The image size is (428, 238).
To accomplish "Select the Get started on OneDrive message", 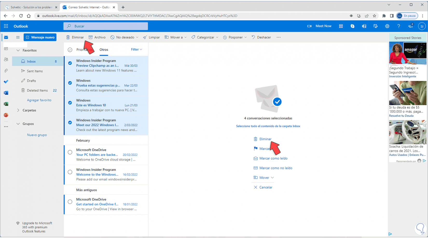I will [x=70, y=202].
